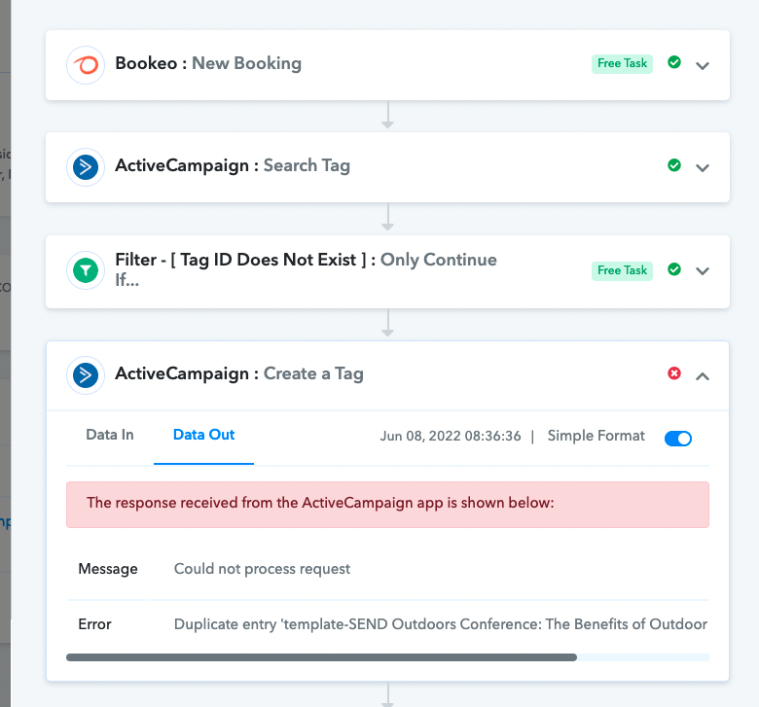Click the Duplicate entry error text
Screen dimensions: 759x707
(x=441, y=624)
